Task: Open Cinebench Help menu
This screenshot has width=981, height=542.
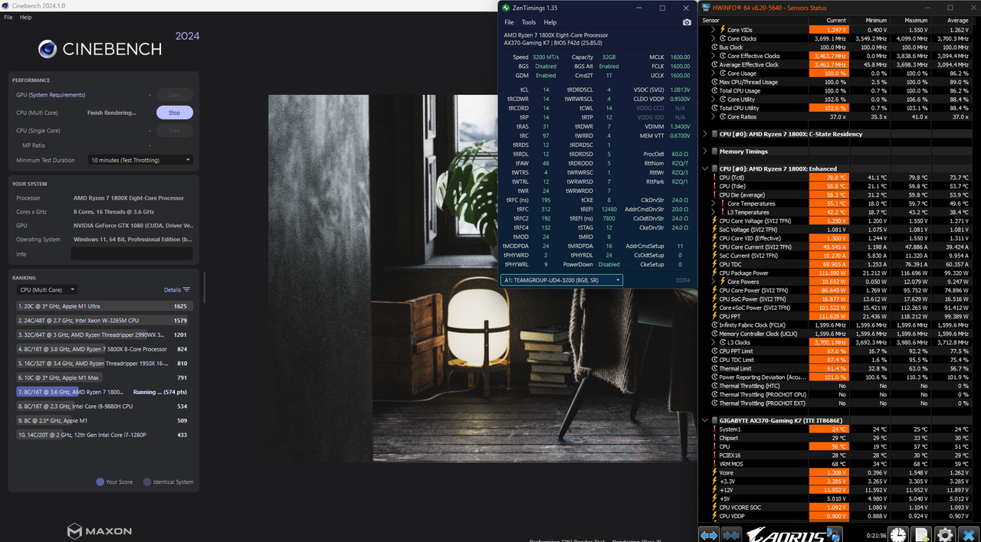Action: 25,17
